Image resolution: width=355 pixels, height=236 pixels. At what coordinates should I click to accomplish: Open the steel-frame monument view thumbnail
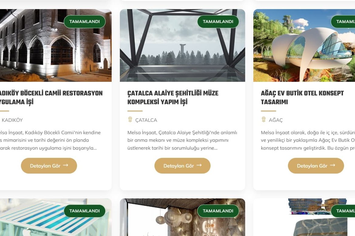182,45
